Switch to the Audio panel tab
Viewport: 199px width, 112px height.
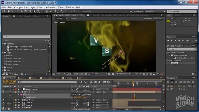[177, 15]
